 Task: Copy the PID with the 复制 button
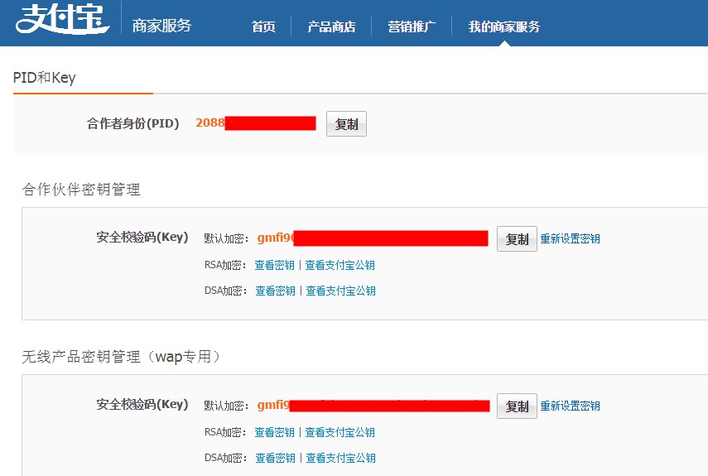(x=346, y=123)
